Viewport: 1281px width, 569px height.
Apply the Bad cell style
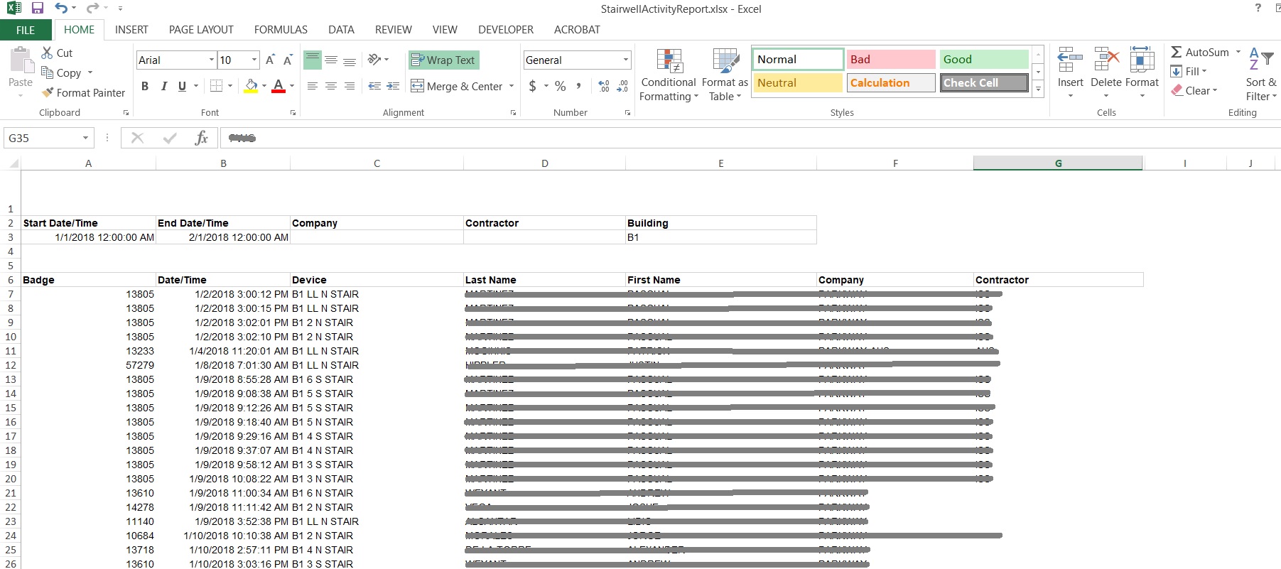click(x=891, y=60)
